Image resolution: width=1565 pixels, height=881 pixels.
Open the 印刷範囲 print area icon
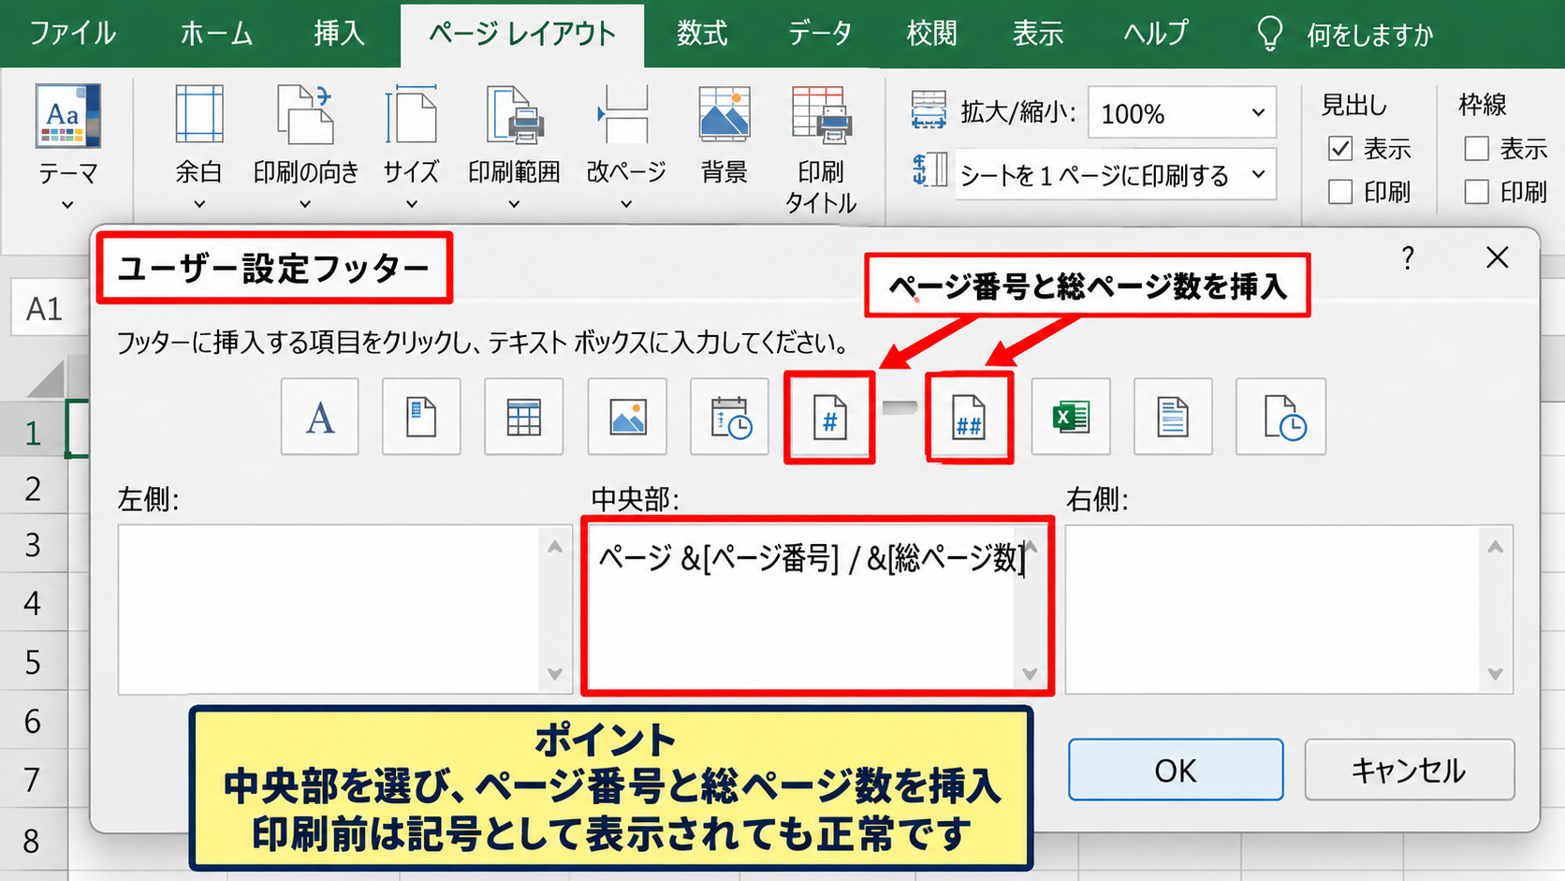[x=515, y=114]
